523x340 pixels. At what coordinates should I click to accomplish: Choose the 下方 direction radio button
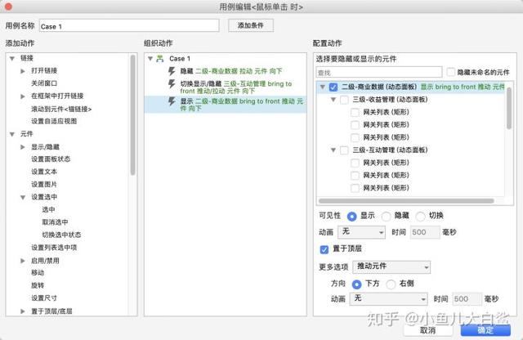pyautogui.click(x=356, y=284)
